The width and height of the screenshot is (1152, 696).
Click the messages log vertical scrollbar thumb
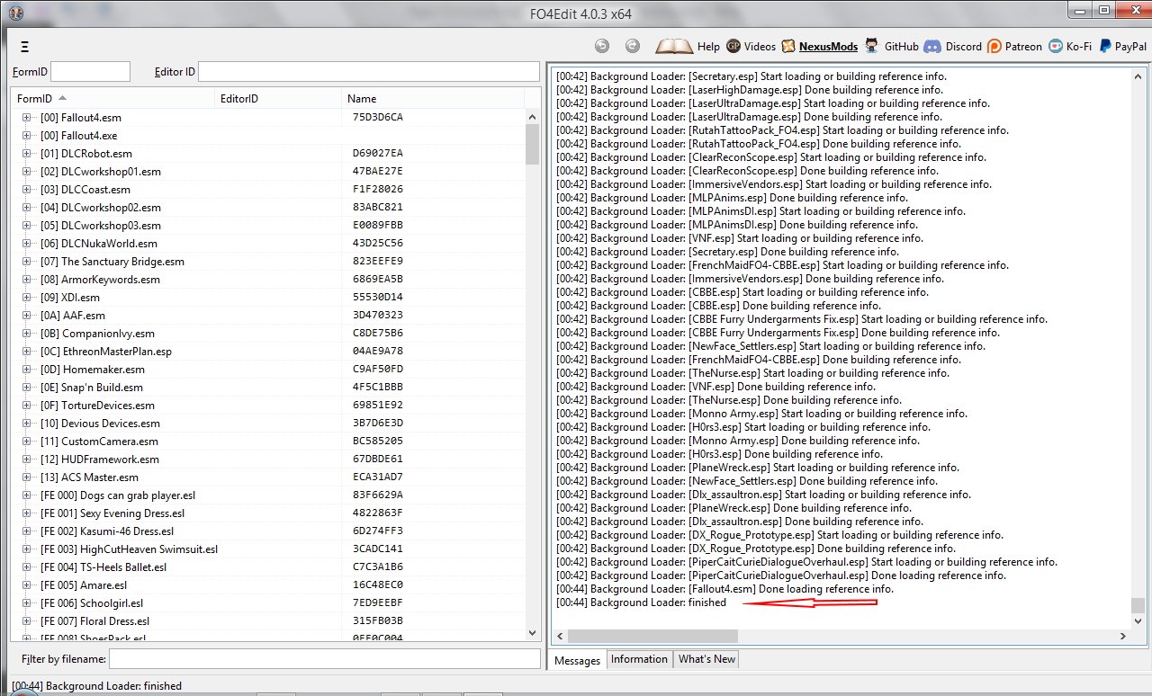point(1138,605)
